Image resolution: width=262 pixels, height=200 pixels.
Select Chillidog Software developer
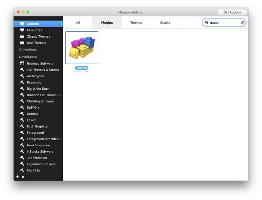(38, 101)
